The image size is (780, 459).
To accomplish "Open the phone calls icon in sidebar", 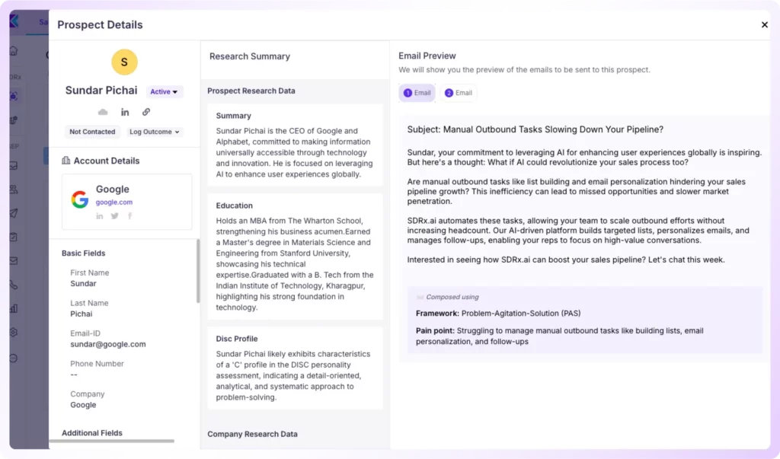I will (14, 285).
